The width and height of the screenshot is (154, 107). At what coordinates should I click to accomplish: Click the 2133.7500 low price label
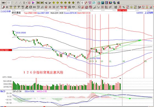[x=95, y=58]
